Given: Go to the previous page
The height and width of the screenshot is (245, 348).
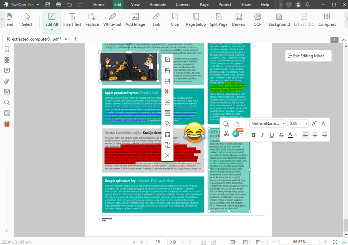Looking at the screenshot, I should [x=142, y=242].
